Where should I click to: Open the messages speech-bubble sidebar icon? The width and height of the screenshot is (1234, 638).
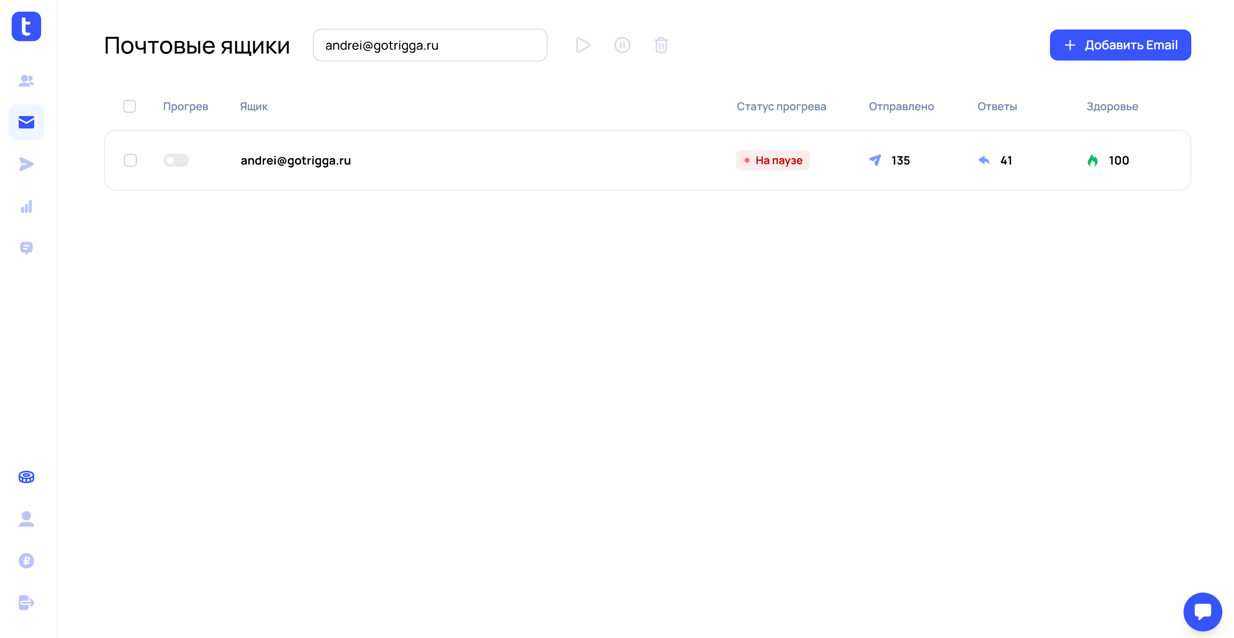tap(26, 248)
